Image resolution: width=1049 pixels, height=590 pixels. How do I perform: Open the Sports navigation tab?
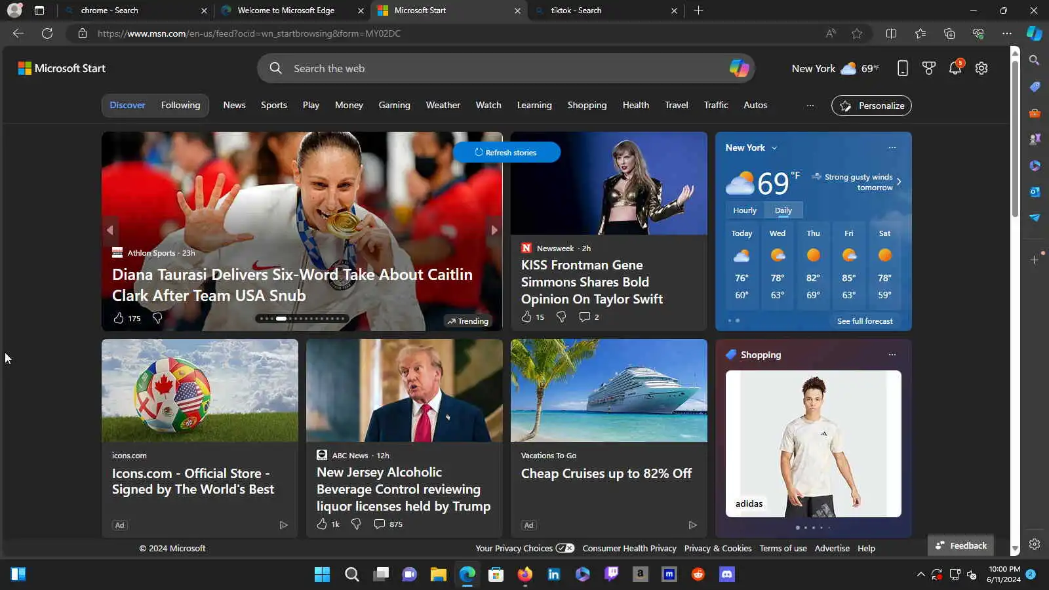(x=274, y=105)
